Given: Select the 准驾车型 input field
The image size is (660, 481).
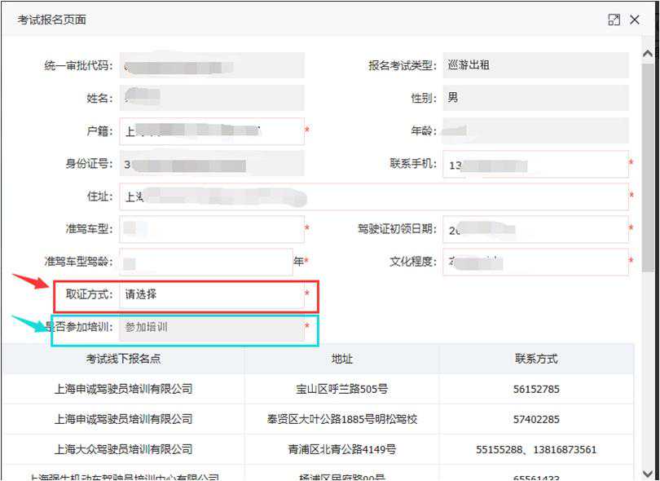Looking at the screenshot, I should (212, 229).
